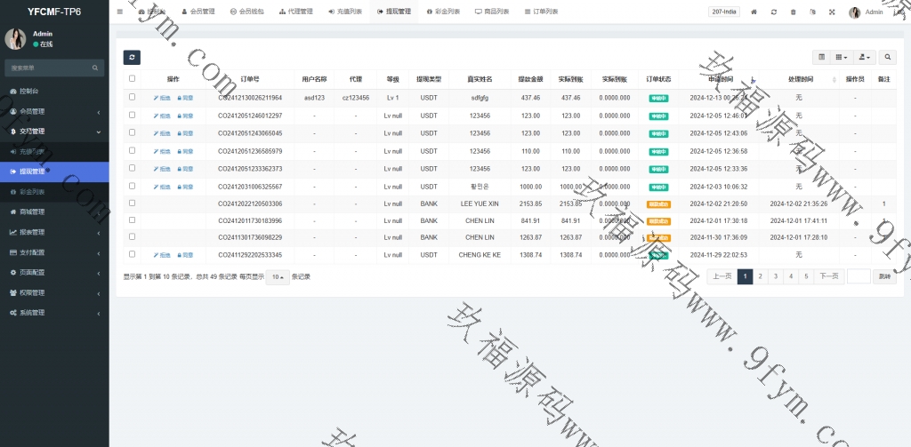Open the export dropdown in table toolbar
The height and width of the screenshot is (447, 911).
(x=864, y=57)
